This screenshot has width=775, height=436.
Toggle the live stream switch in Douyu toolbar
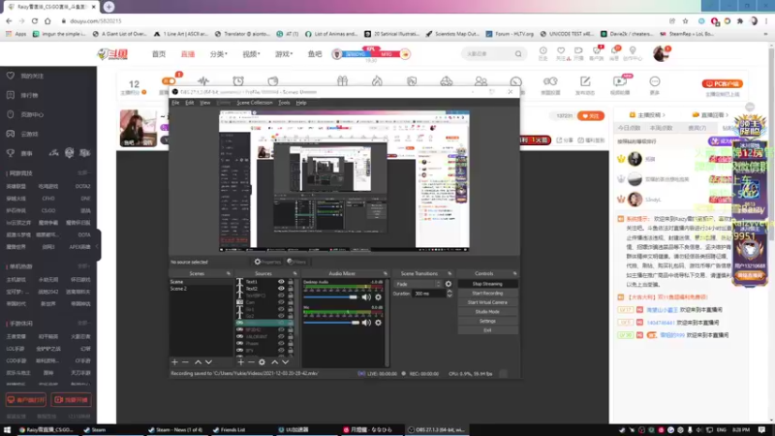169,81
